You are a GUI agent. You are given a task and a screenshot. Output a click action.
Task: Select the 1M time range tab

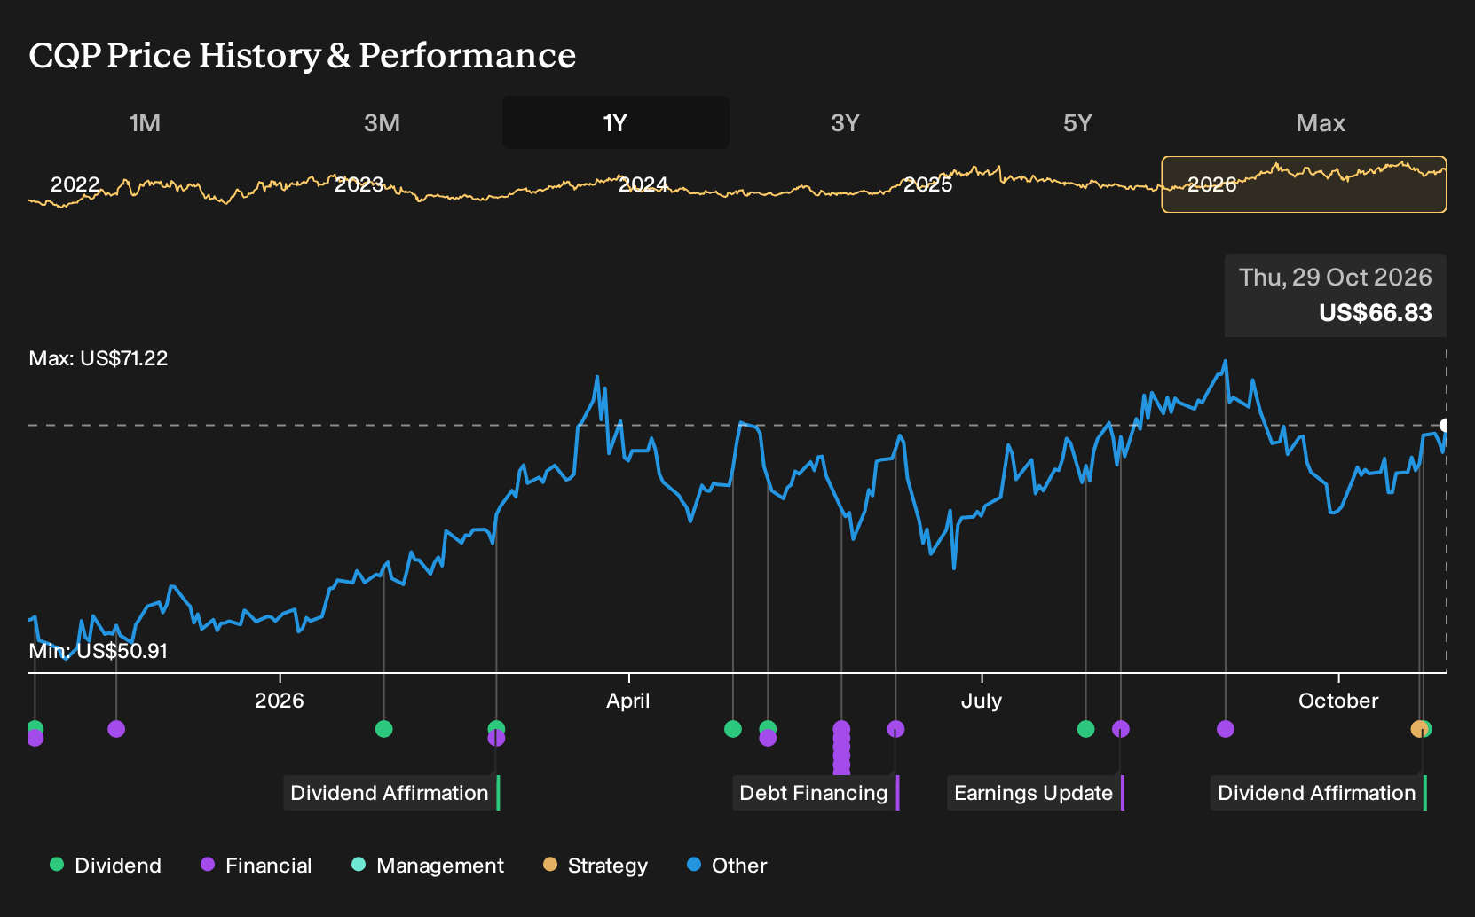click(x=145, y=122)
